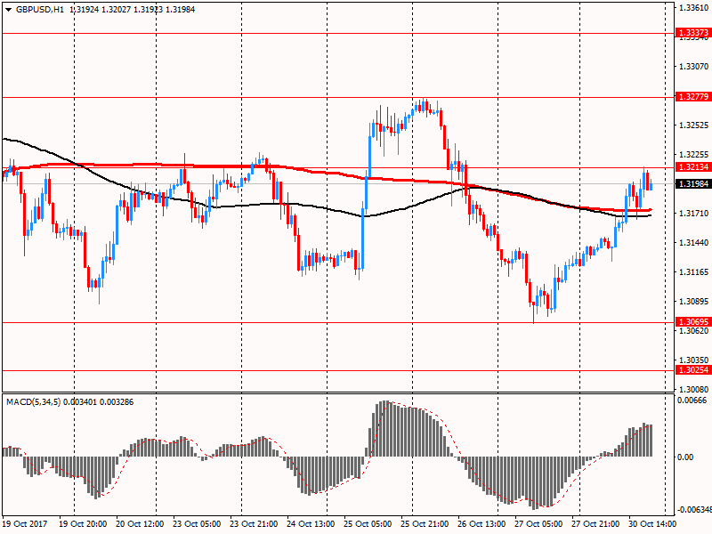The height and width of the screenshot is (534, 712).
Task: Click the MACD zero level 0.00 label
Action: point(685,457)
